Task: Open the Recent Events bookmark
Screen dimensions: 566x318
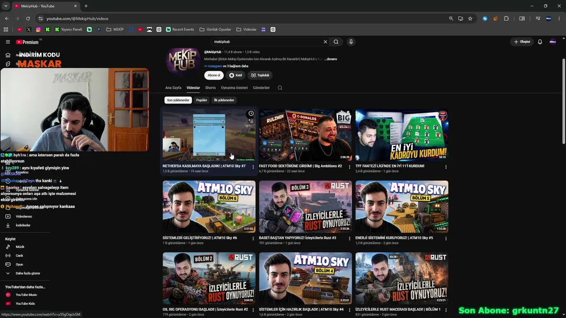Action: pyautogui.click(x=180, y=30)
